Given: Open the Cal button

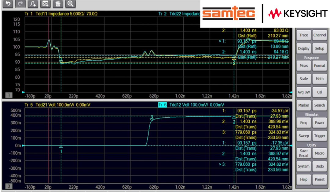Looking at the screenshot, I should tap(320, 92).
